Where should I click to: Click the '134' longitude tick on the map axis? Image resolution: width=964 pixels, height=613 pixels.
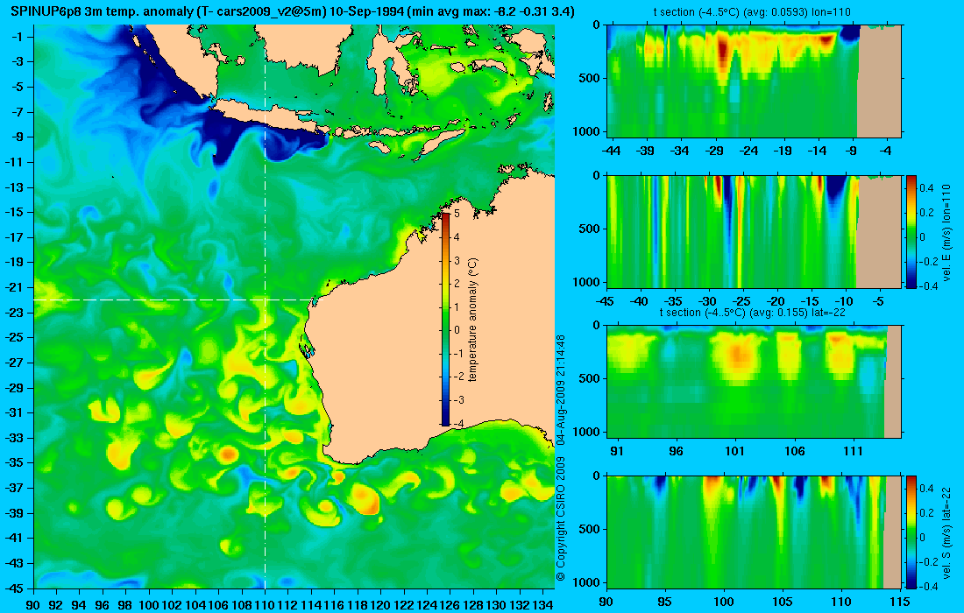542,604
